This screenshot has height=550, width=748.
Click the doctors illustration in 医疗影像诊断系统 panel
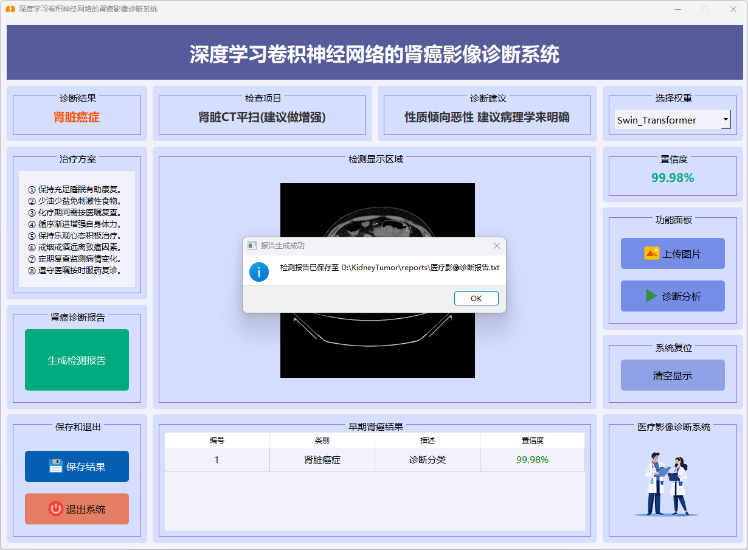click(x=667, y=484)
